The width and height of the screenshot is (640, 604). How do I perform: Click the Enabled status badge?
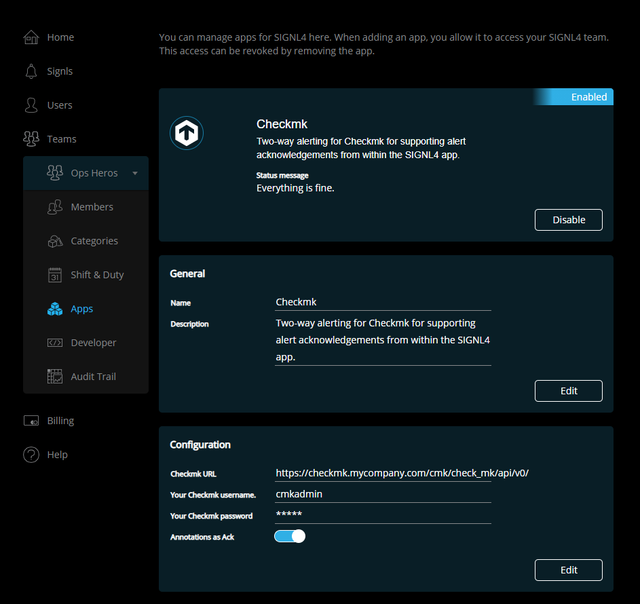point(573,97)
